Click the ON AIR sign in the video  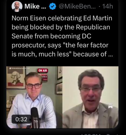pos(43,71)
